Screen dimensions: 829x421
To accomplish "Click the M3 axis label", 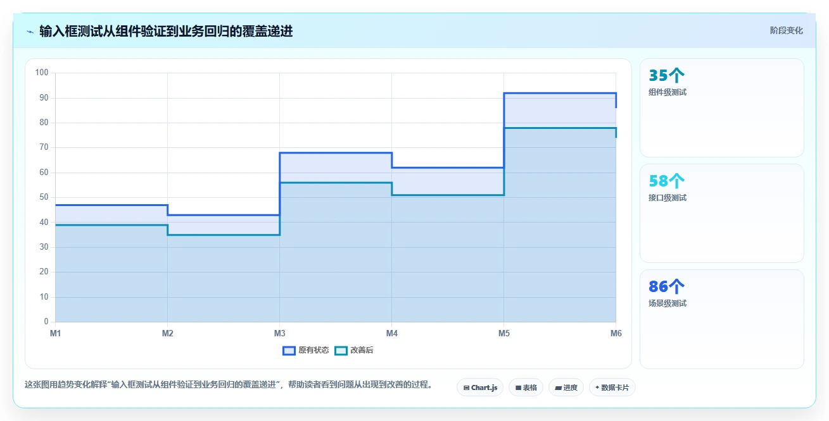I will point(279,333).
